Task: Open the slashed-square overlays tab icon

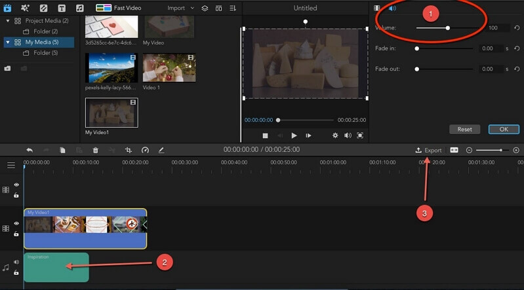Action: point(43,8)
